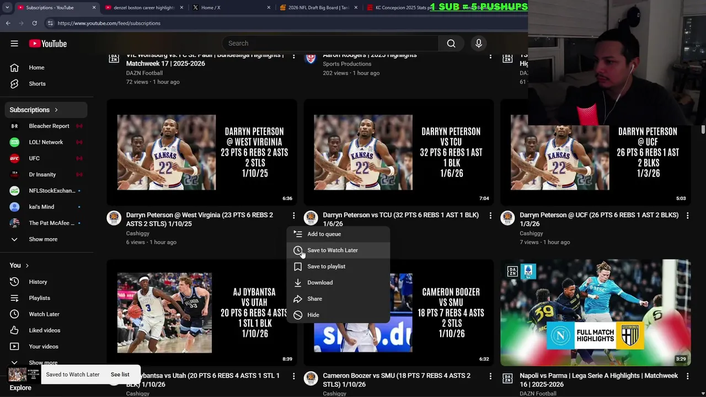Image resolution: width=706 pixels, height=397 pixels.
Task: Open Darryn Peterson vs TCU thumbnail
Action: [x=399, y=152]
